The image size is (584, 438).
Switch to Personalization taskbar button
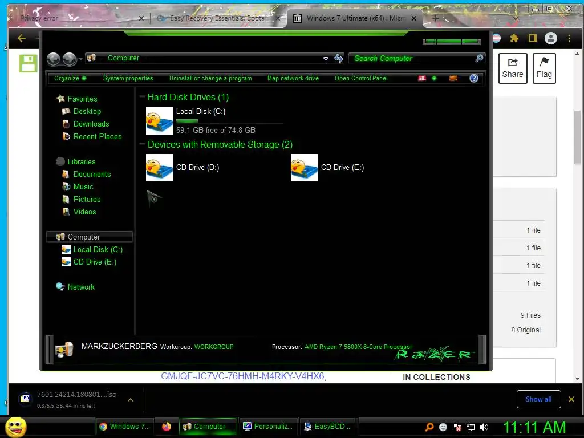(267, 427)
